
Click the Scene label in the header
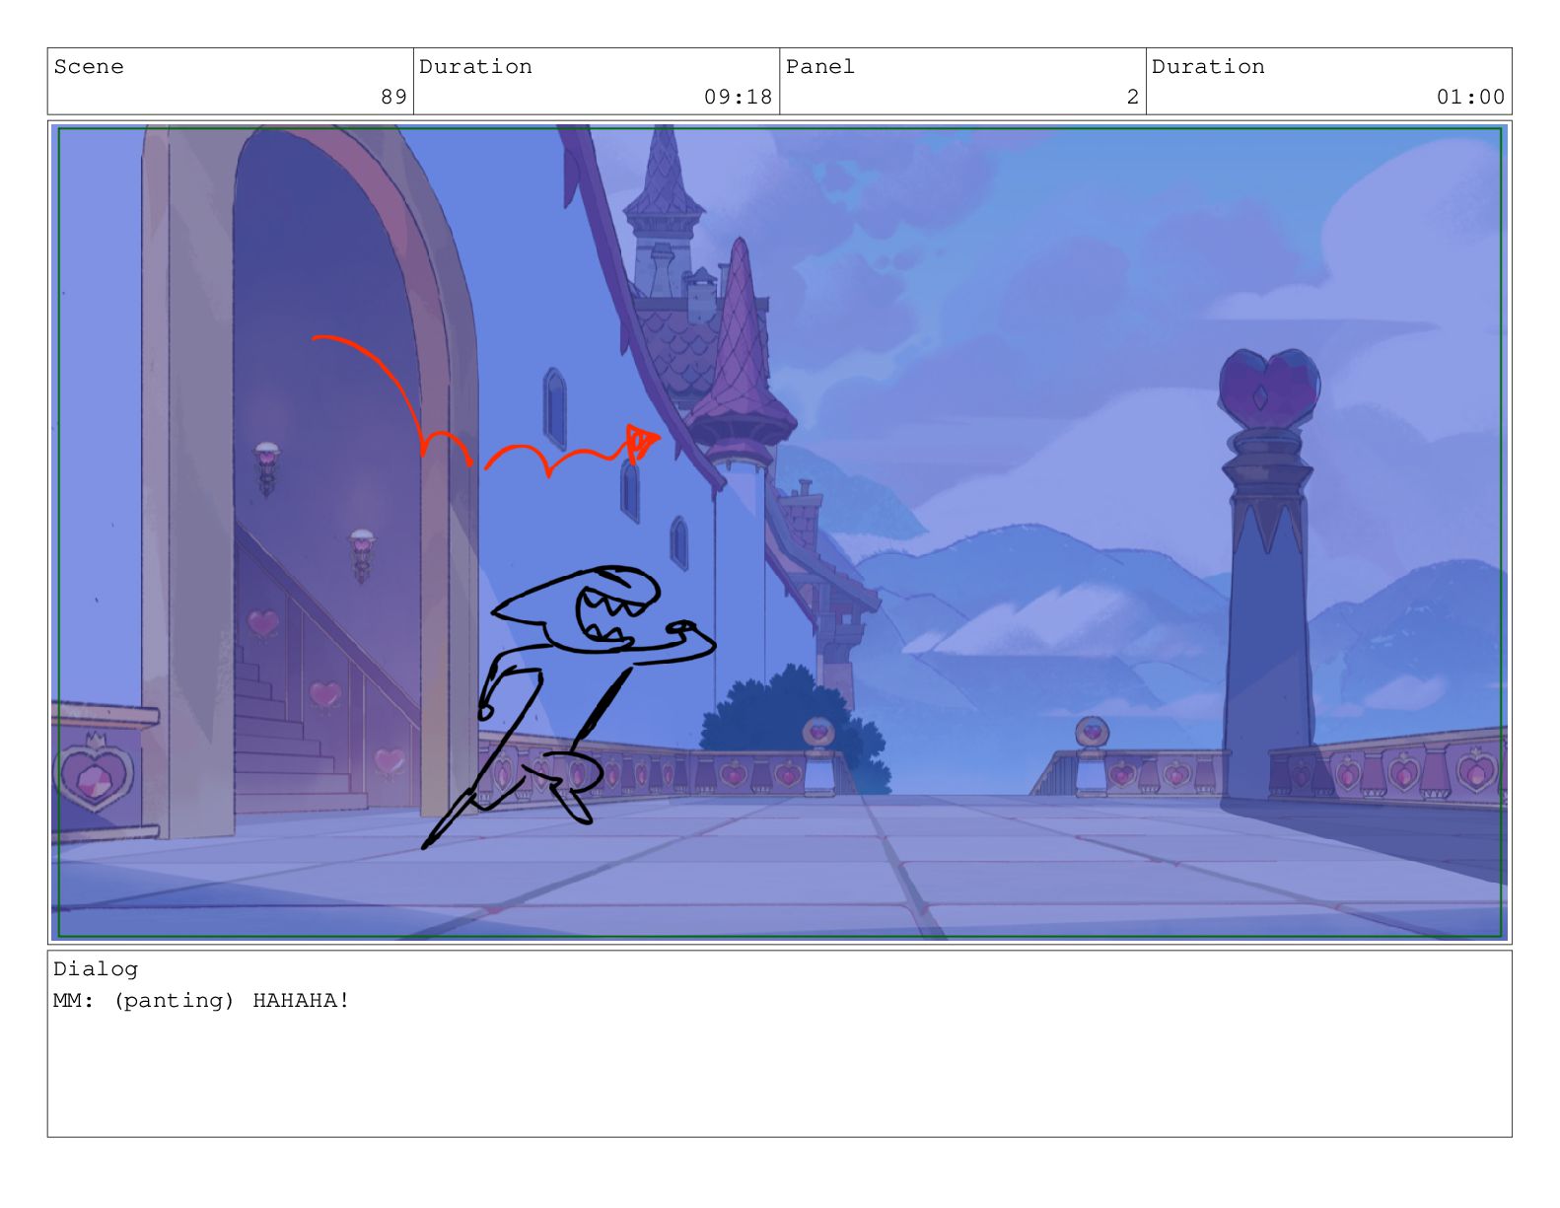pos(89,67)
